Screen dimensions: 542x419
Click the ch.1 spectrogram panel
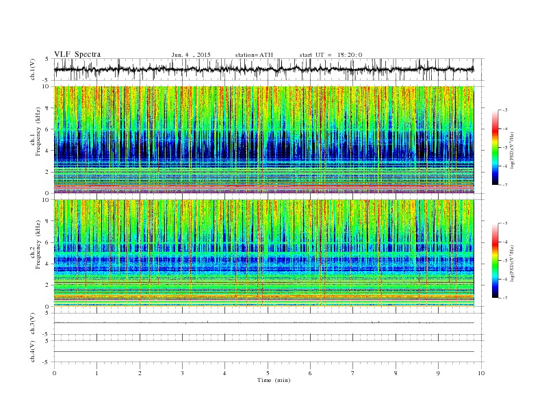click(264, 140)
